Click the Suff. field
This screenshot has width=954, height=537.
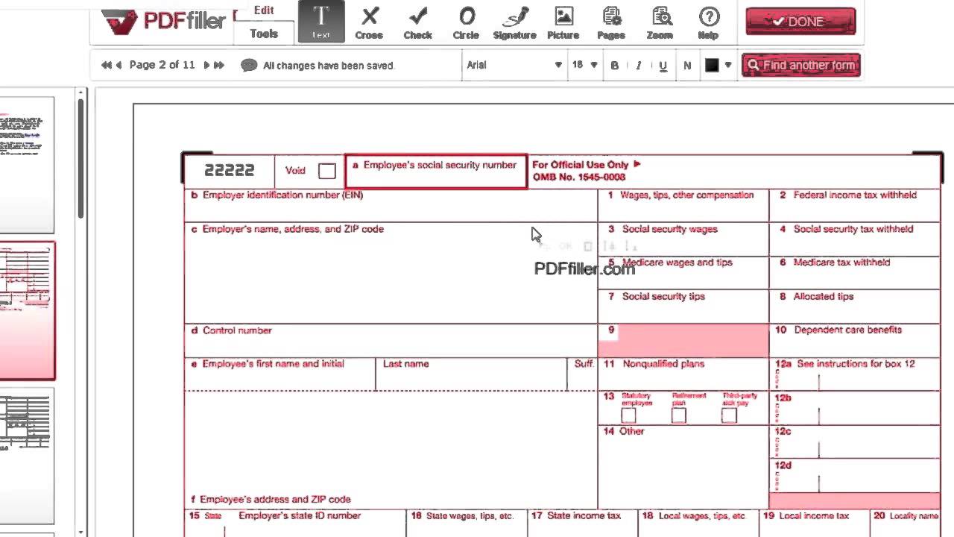pos(582,374)
